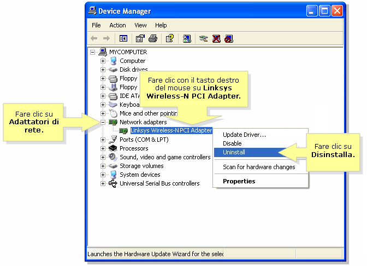Image resolution: width=367 pixels, height=266 pixels.
Task: Open the Help menu
Action: (x=161, y=25)
